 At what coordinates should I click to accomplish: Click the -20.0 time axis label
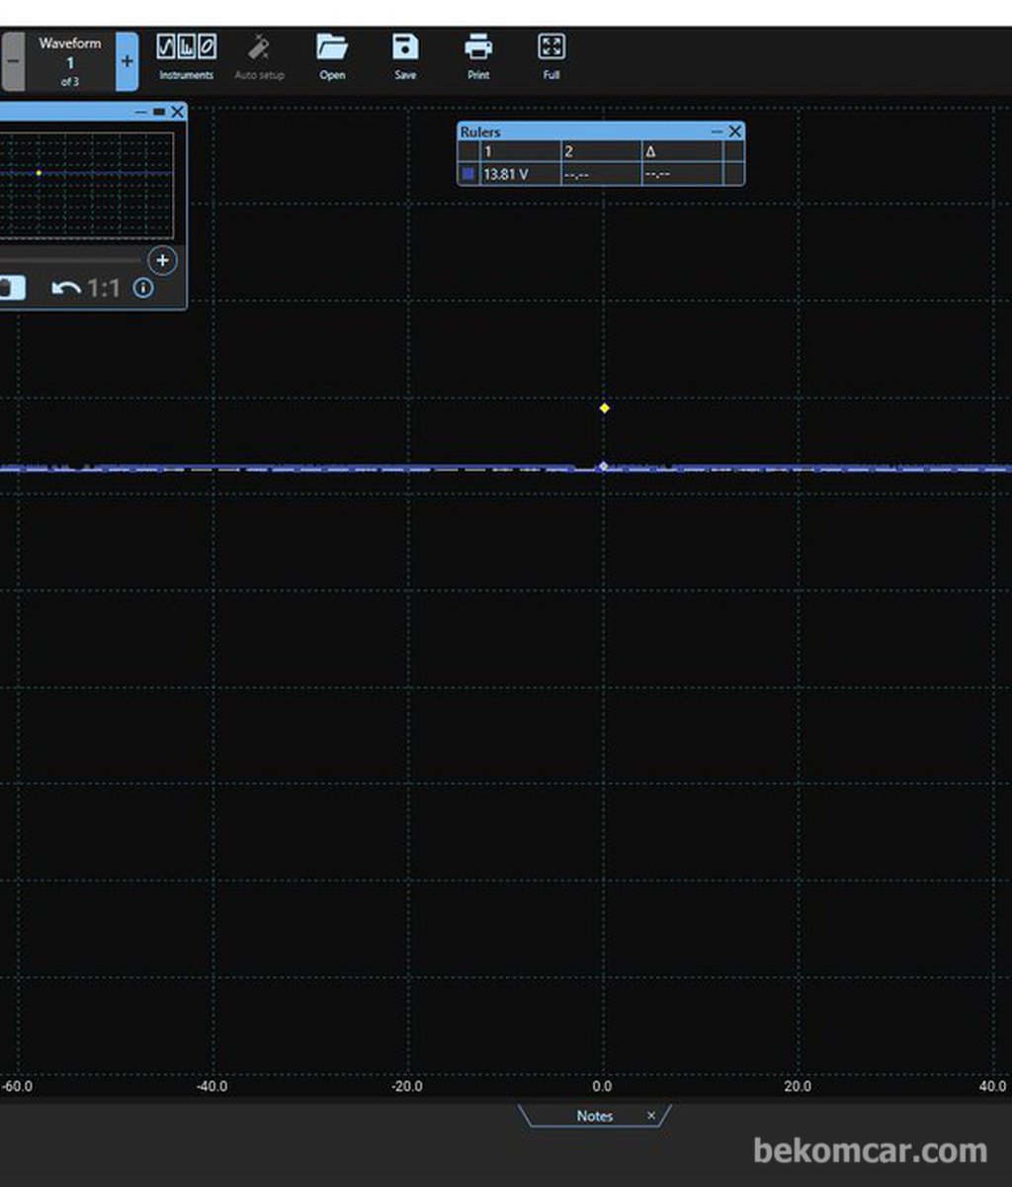407,1086
